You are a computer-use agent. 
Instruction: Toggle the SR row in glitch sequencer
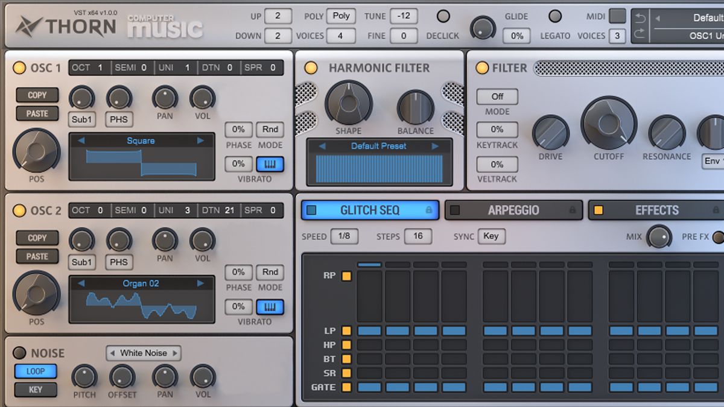(346, 373)
